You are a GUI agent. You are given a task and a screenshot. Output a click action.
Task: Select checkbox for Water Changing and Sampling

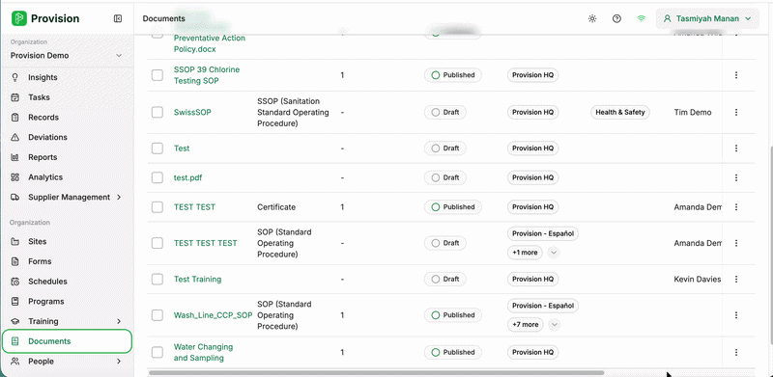[157, 352]
